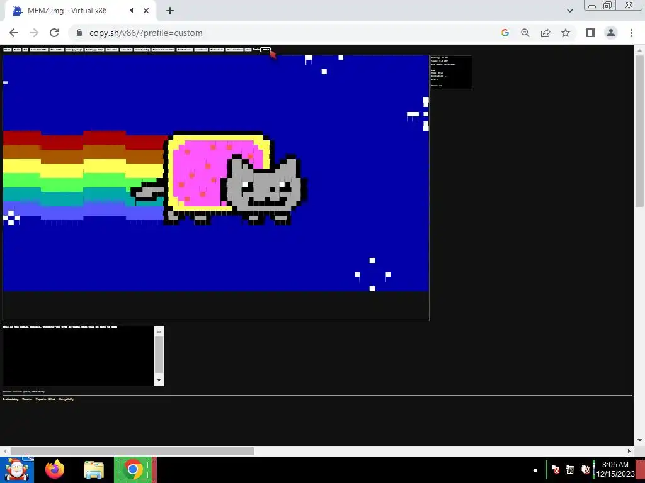Viewport: 645px width, 483px height.
Task: View site information via the padlock icon
Action: pos(79,33)
